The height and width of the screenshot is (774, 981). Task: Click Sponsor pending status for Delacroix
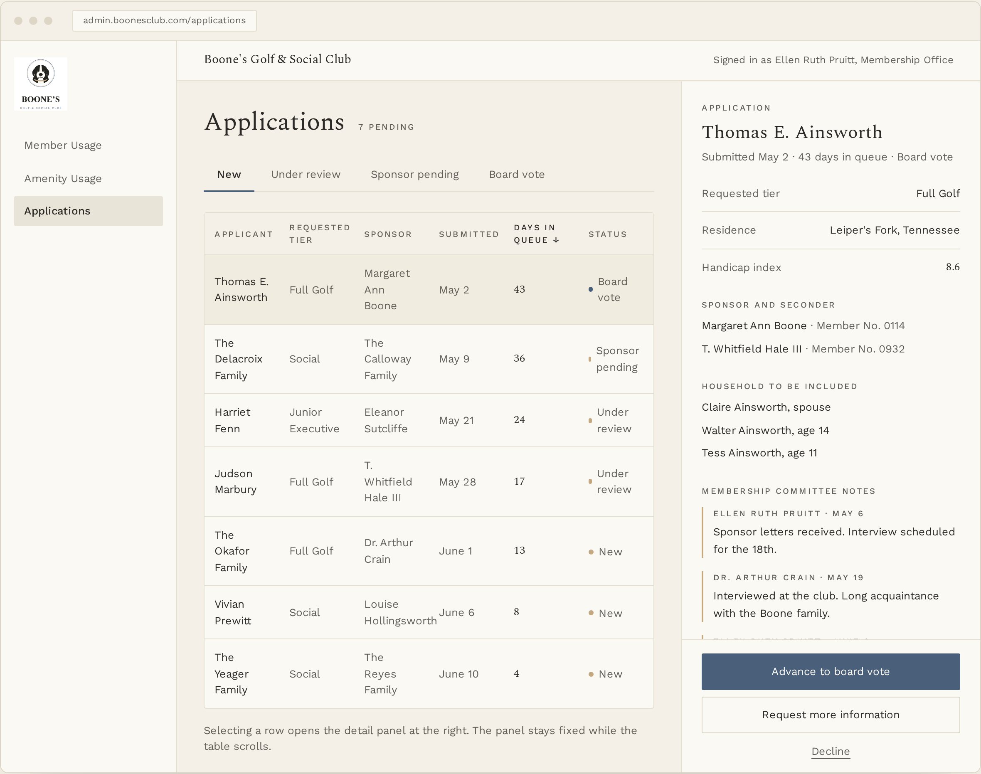pos(614,359)
